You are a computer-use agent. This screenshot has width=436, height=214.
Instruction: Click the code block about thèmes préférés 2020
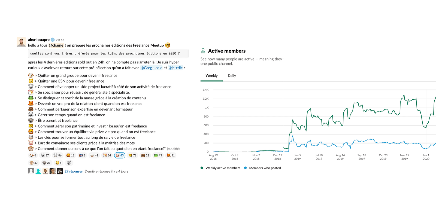[x=108, y=54]
